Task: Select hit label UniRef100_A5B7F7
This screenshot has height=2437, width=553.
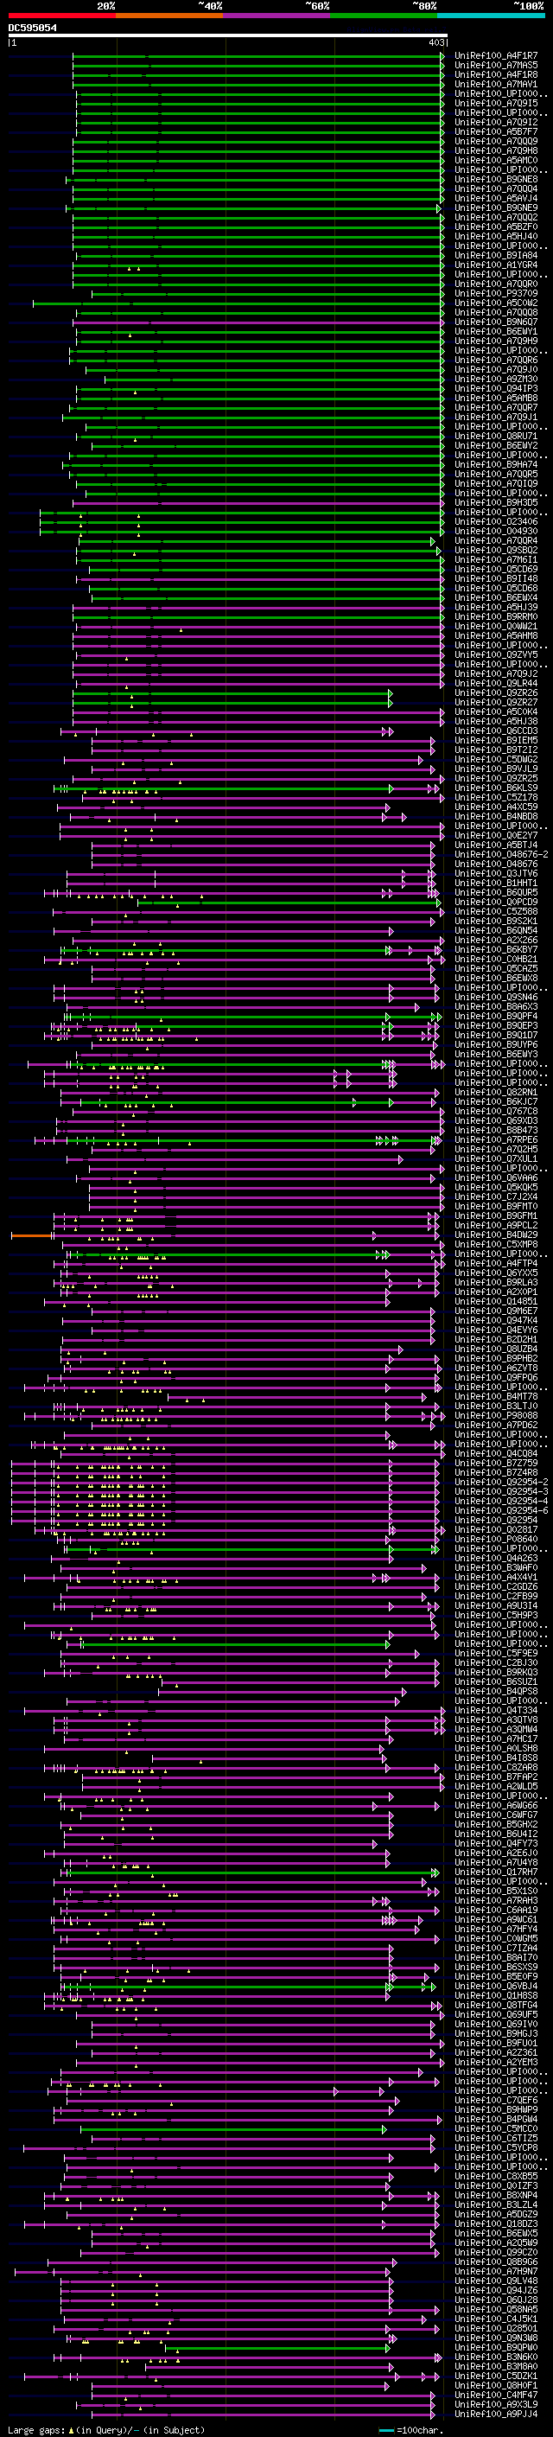Action: click(x=496, y=131)
